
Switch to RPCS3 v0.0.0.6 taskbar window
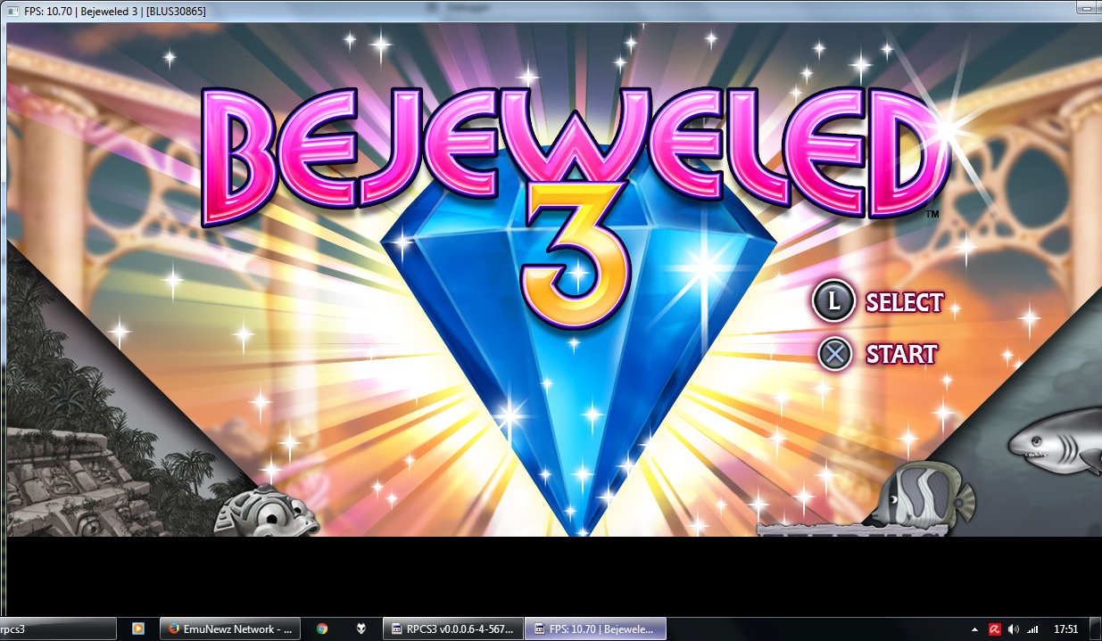452,629
